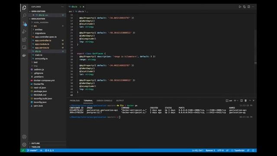Expand the node_modules folder
The image size is (277, 156).
[x=41, y=23]
